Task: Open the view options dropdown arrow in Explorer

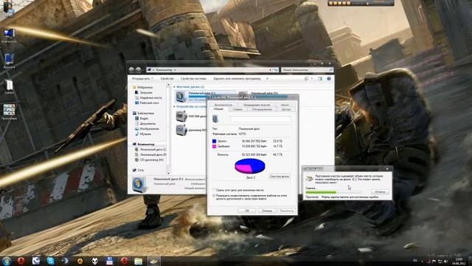Action: pyautogui.click(x=312, y=79)
